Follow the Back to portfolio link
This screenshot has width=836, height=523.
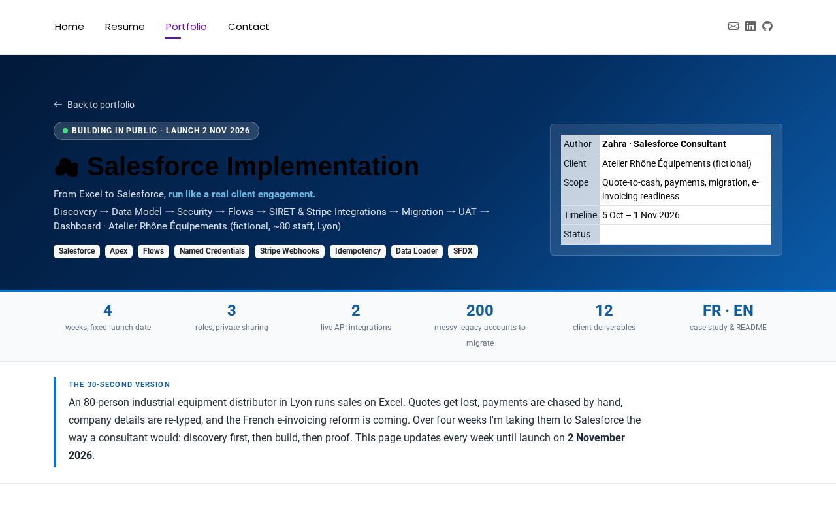pos(94,105)
